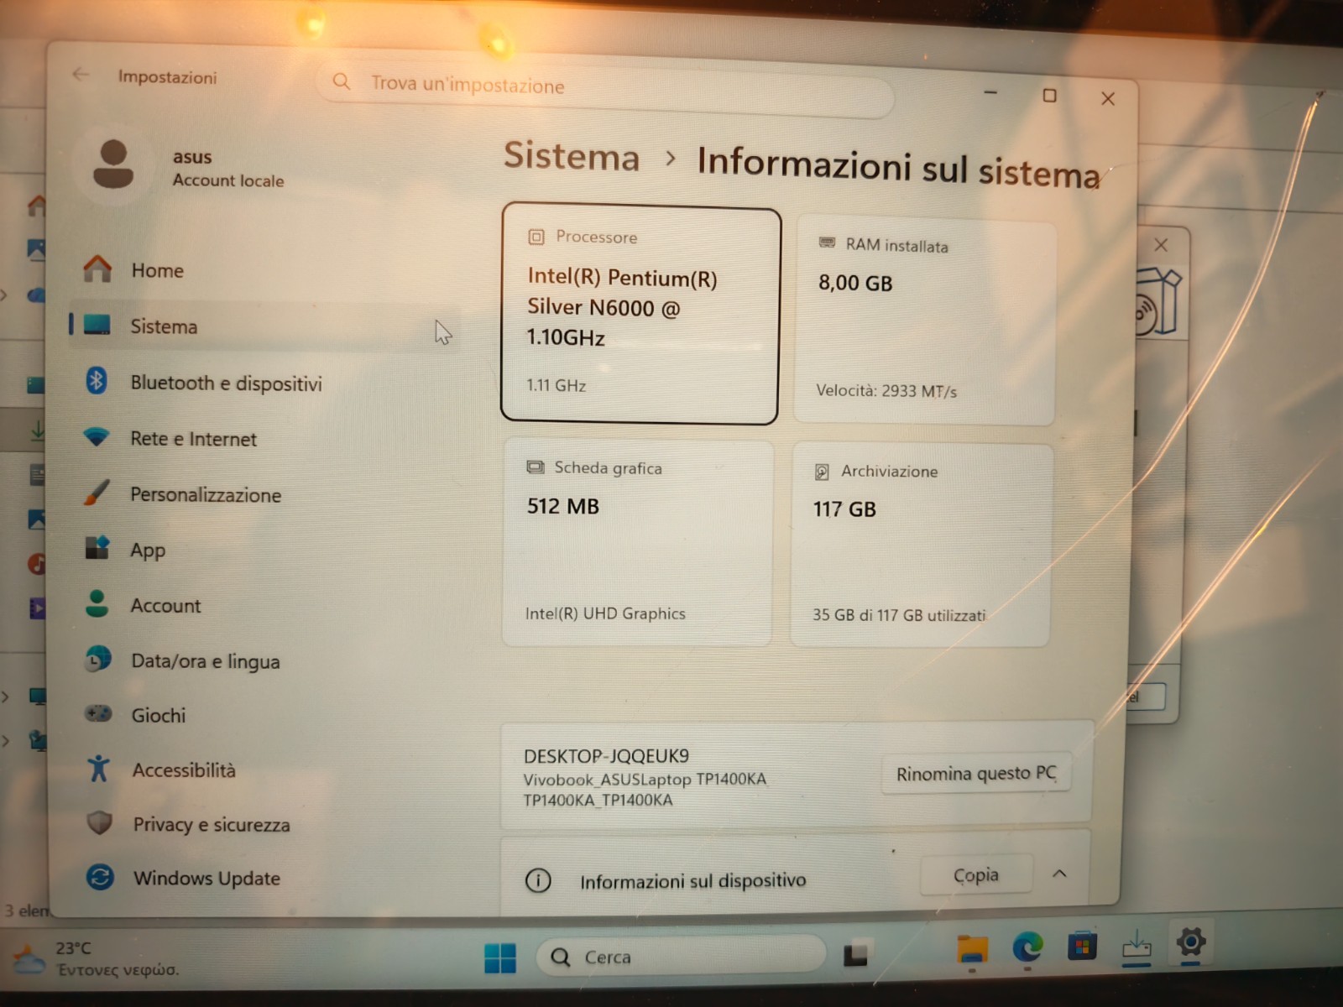Select the Processore info card

(640, 313)
